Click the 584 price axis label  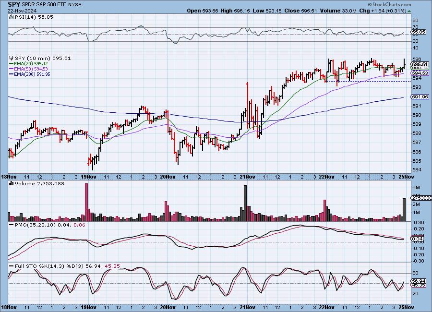[x=417, y=170]
